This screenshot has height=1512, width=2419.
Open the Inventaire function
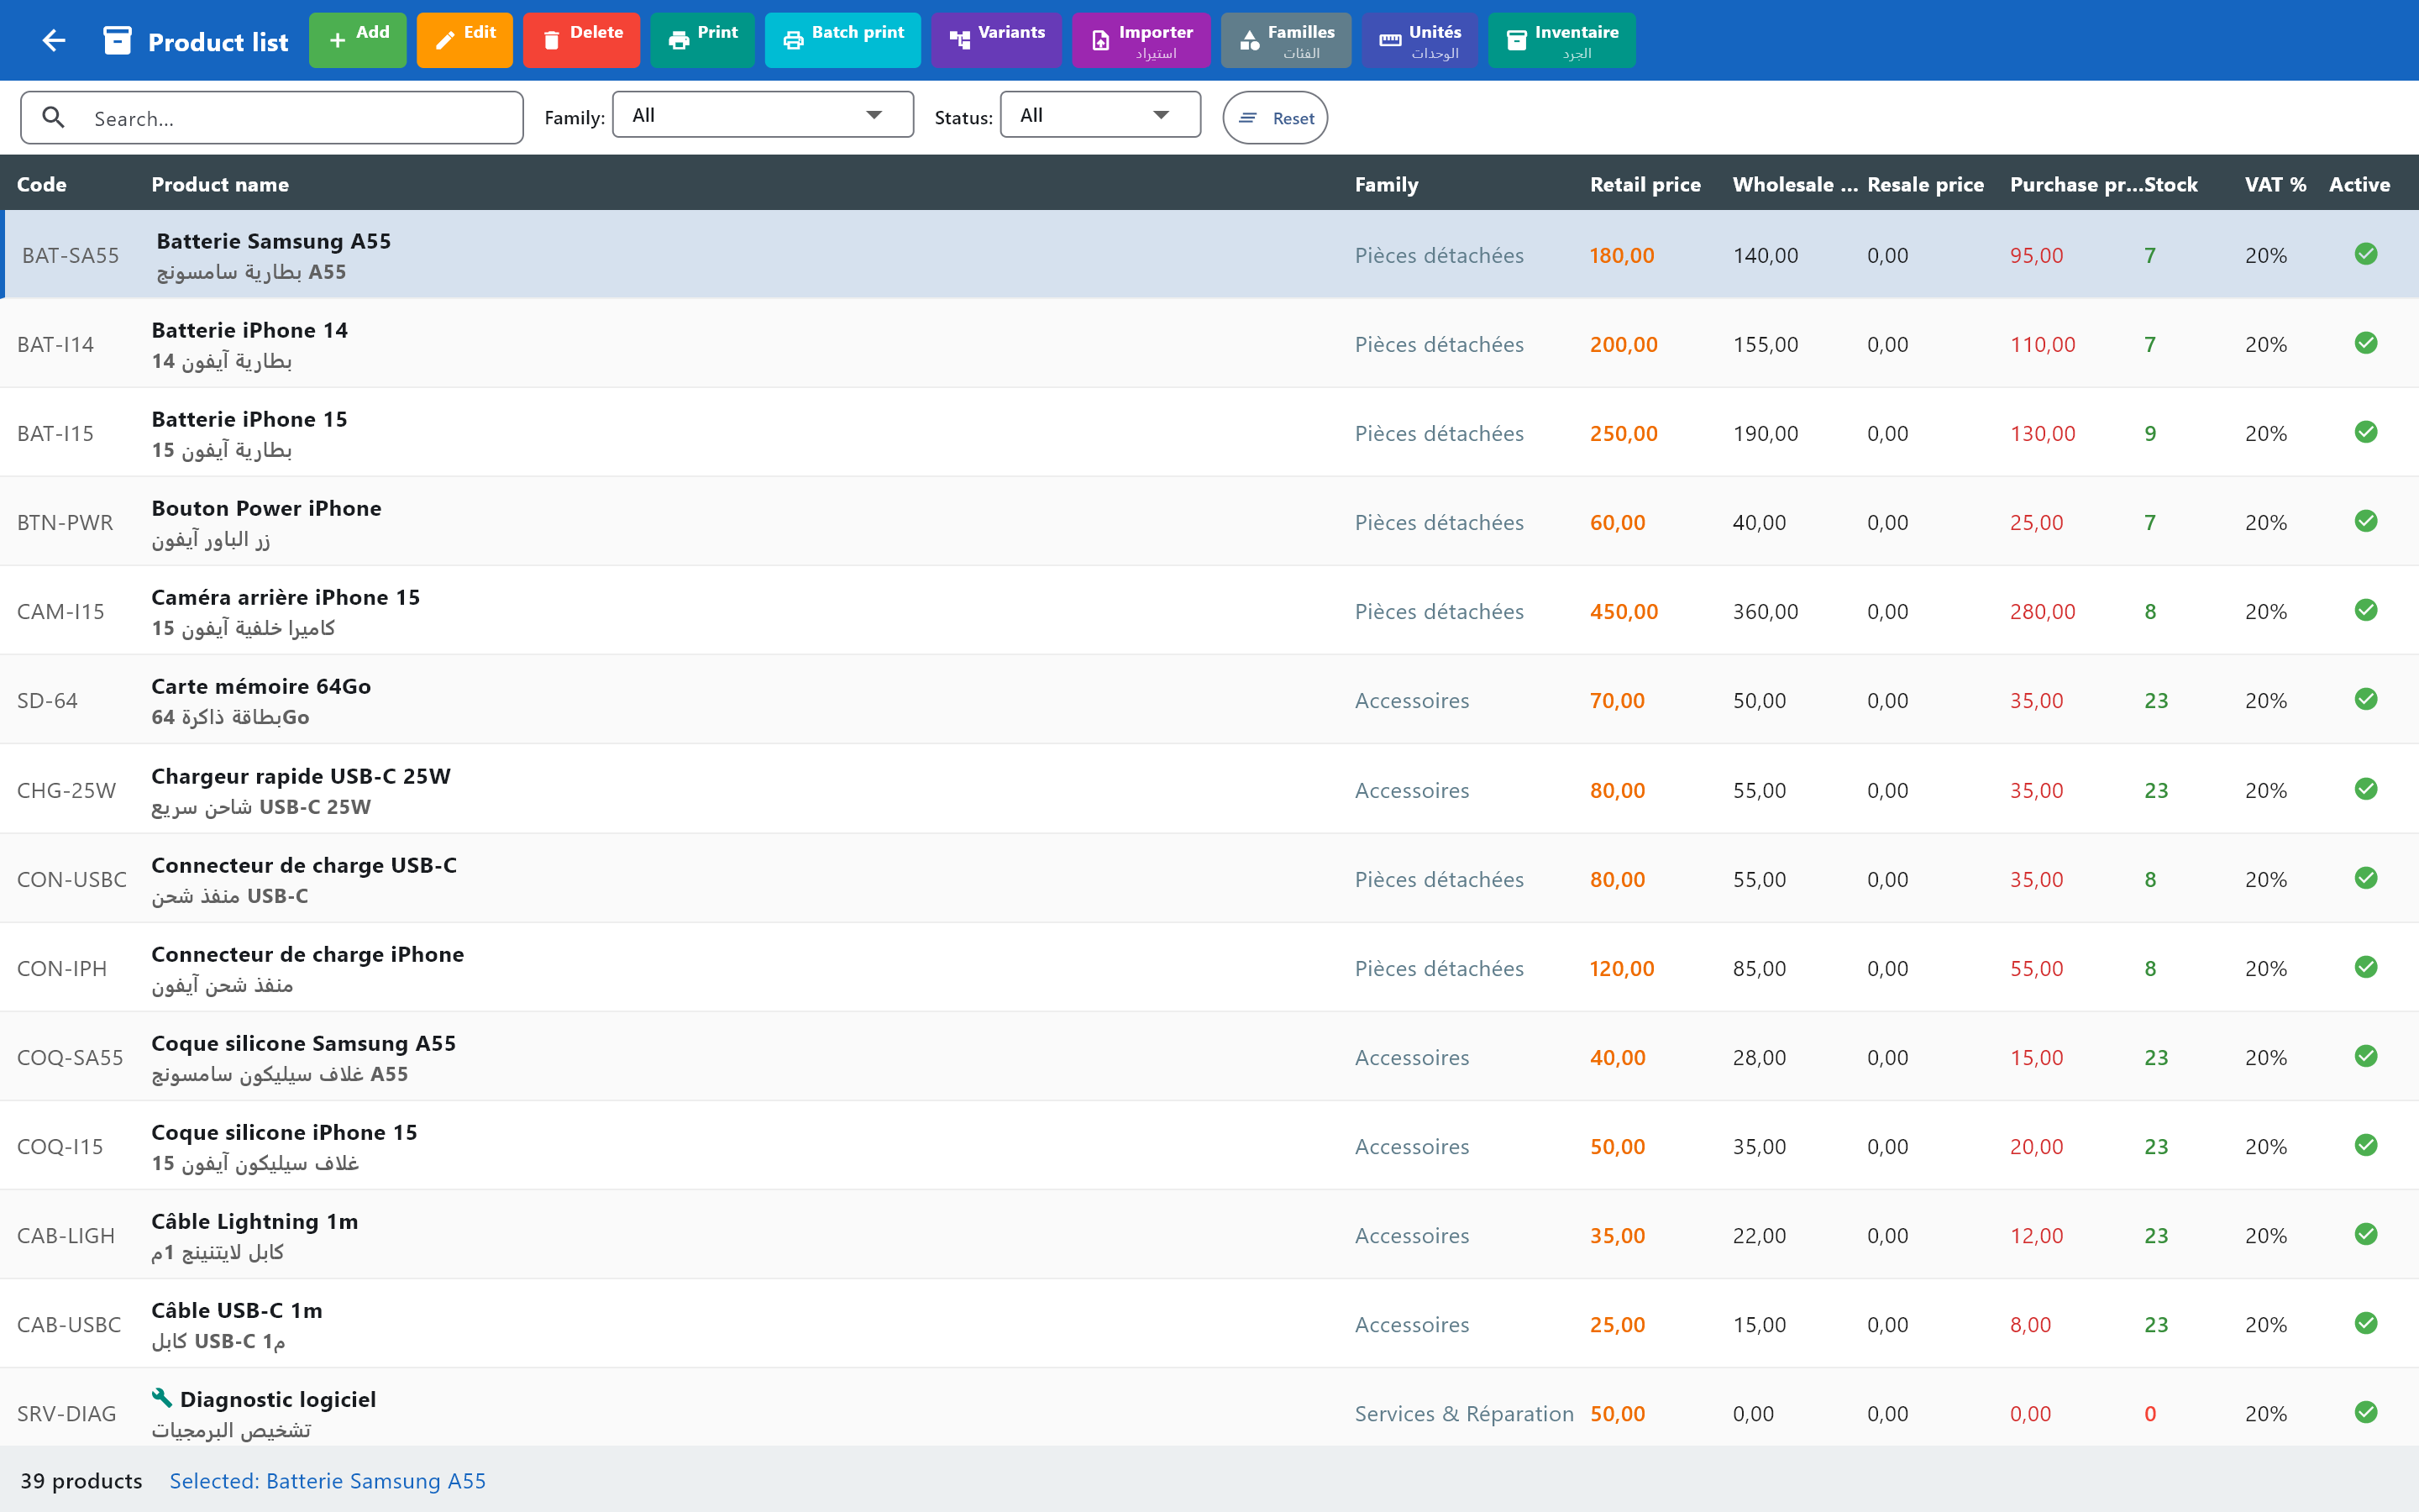[1561, 40]
